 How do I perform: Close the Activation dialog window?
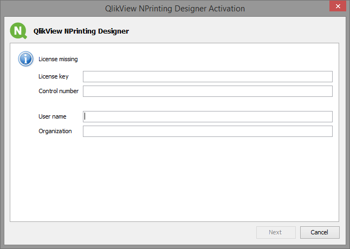click(338, 6)
